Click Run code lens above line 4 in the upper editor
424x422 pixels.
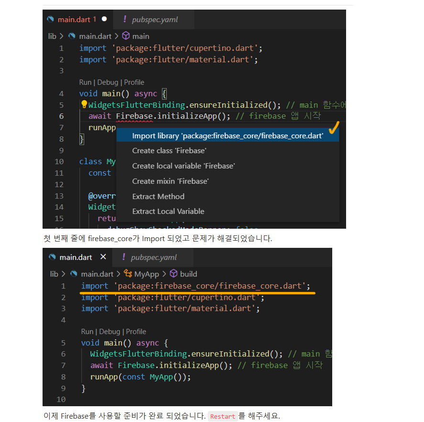[85, 82]
